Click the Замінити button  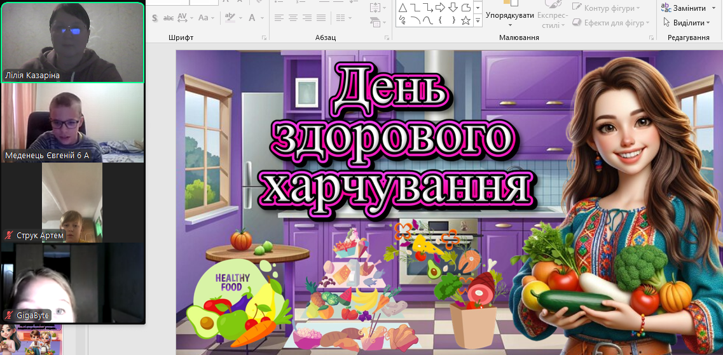(x=684, y=8)
